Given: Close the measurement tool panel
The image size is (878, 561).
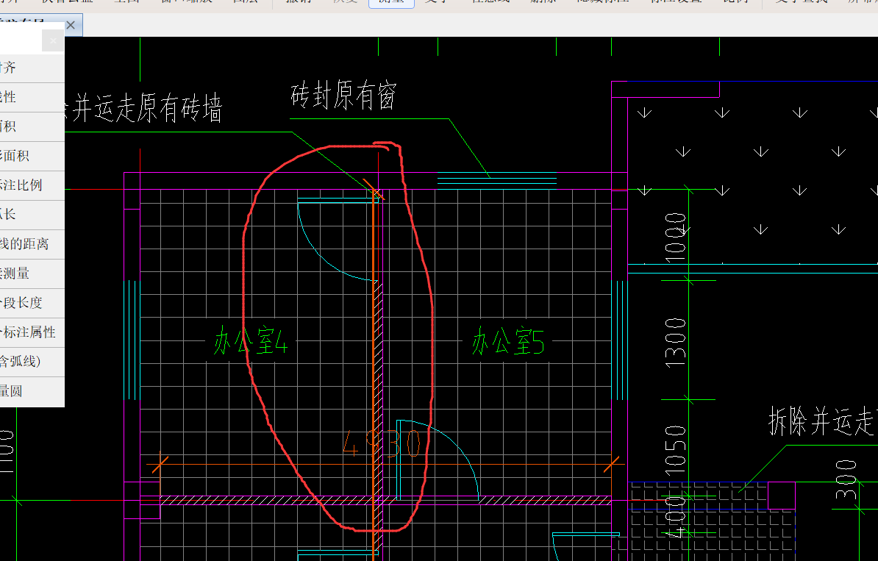Looking at the screenshot, I should (53, 41).
